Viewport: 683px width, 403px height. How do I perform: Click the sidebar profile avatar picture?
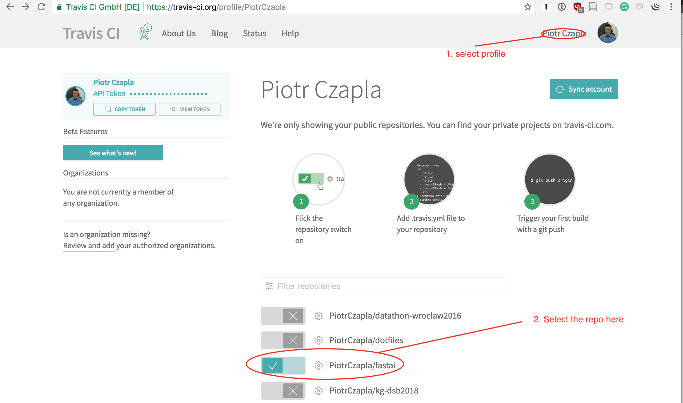pos(75,96)
